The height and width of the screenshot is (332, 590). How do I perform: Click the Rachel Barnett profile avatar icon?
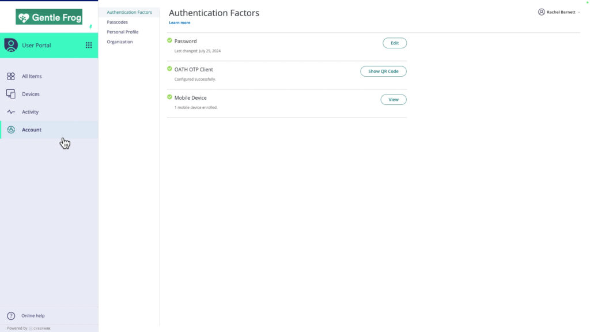(x=540, y=12)
